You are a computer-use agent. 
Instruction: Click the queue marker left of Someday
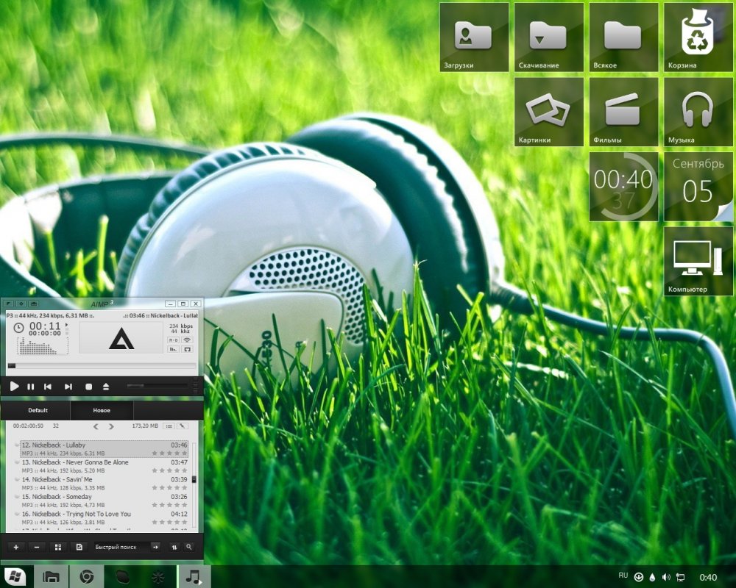(17, 497)
